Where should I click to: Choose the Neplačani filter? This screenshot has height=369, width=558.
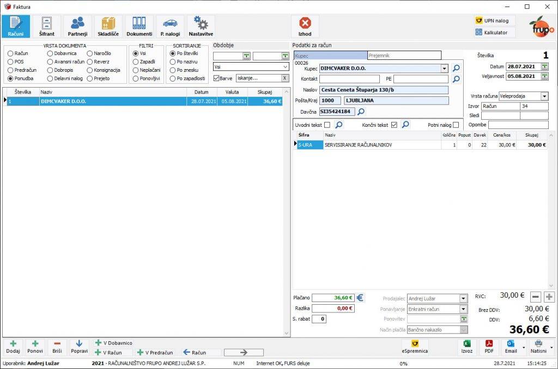(x=147, y=70)
